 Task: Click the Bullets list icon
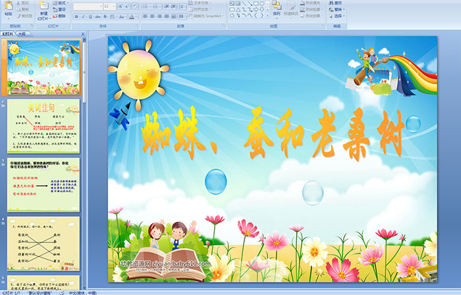[x=146, y=7]
